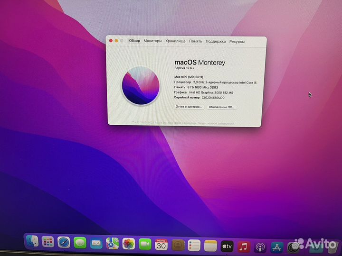Click the Mac mini (Mid 2011) text
The width and height of the screenshot is (342, 256).
[189, 77]
